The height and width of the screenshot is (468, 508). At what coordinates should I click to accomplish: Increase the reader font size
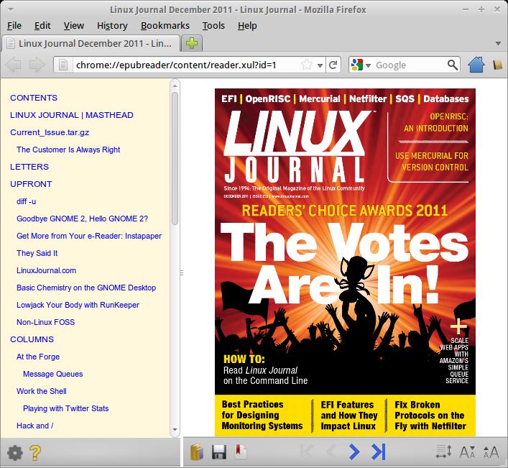coord(491,452)
